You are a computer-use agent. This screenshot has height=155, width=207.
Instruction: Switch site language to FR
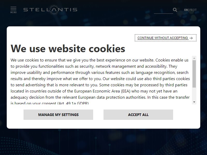pos(191,10)
